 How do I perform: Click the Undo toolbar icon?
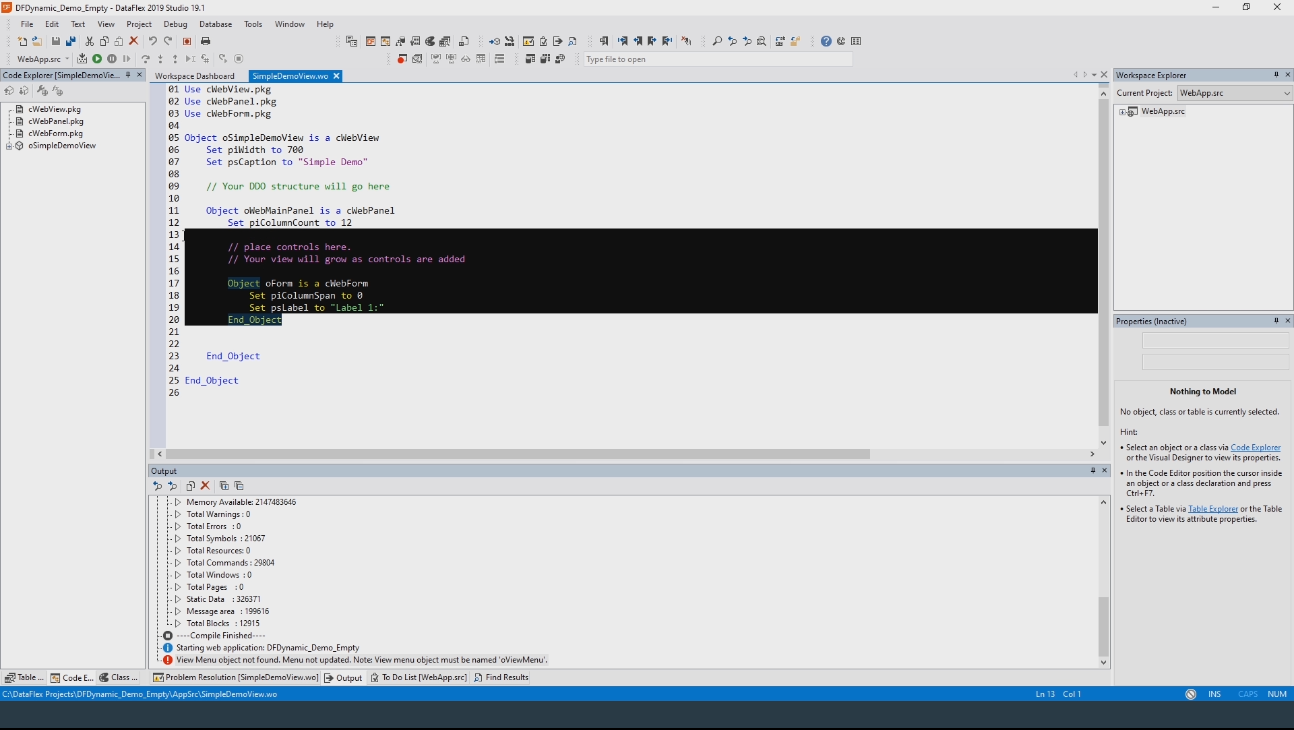pos(153,42)
